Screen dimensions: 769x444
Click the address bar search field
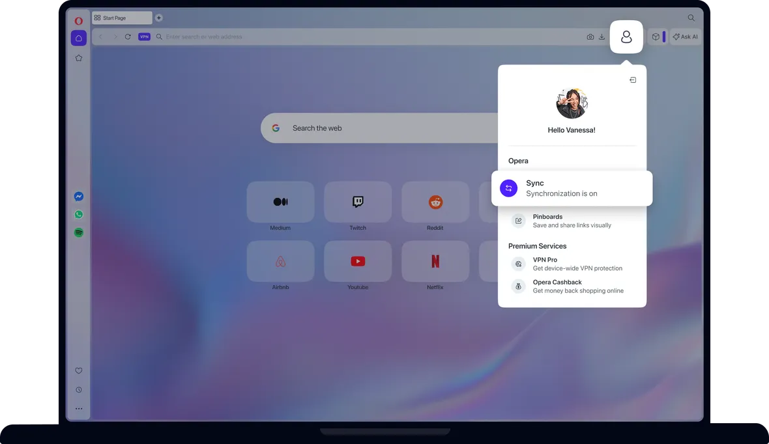(x=368, y=36)
